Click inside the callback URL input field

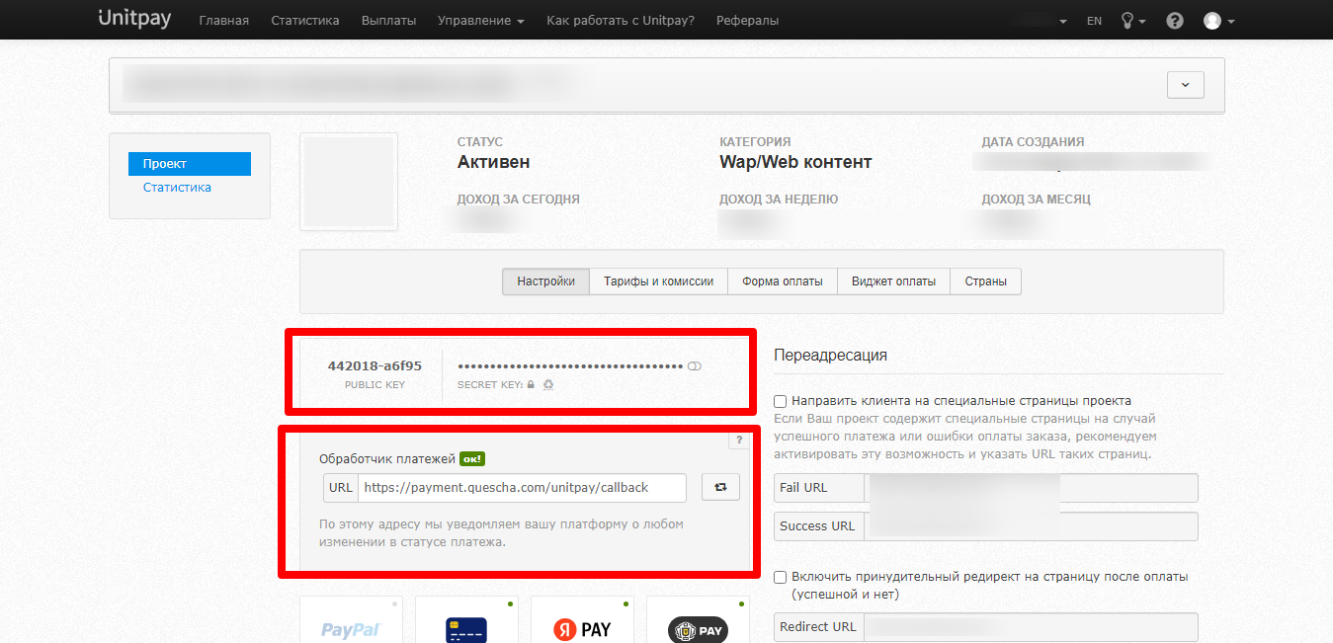pos(522,487)
